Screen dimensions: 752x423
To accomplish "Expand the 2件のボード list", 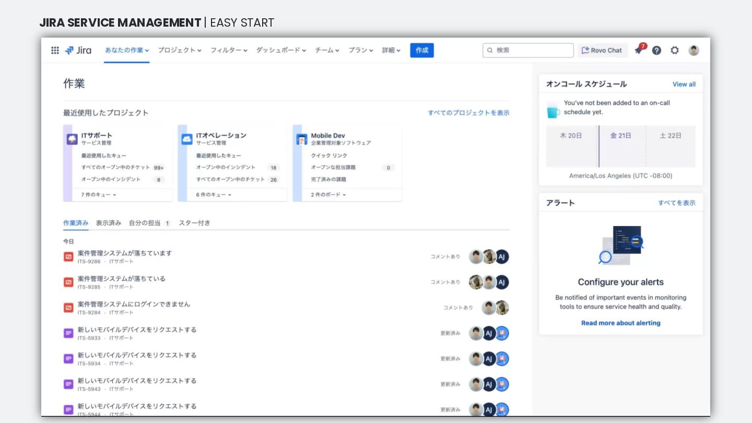I will pyautogui.click(x=328, y=195).
